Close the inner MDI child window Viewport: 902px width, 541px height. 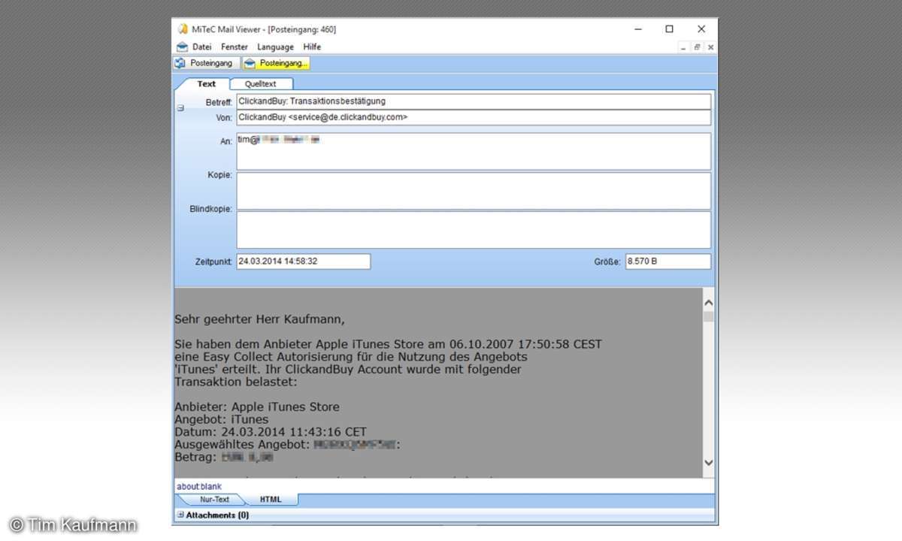click(x=710, y=47)
